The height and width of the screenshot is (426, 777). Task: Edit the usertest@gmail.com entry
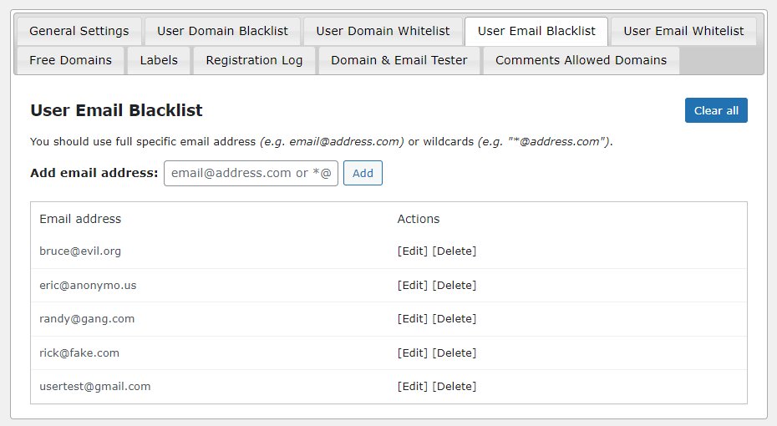coord(413,387)
